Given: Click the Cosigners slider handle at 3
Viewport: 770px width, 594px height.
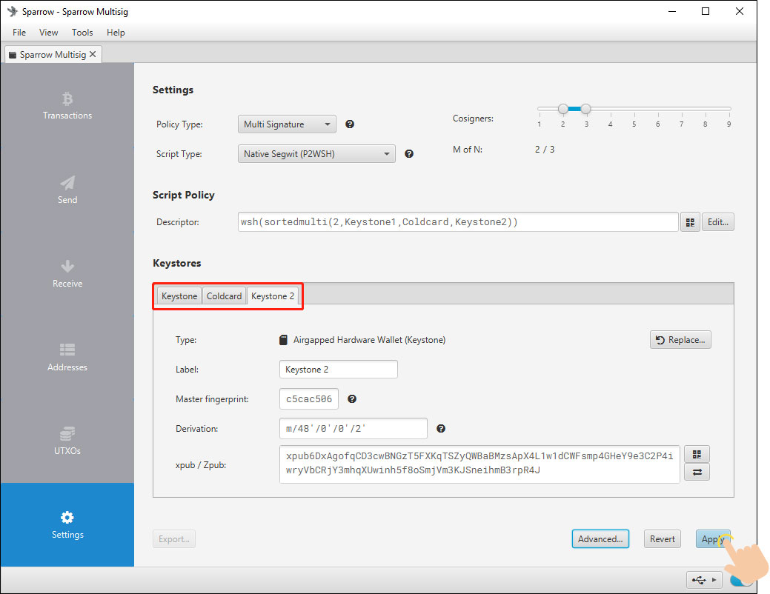Looking at the screenshot, I should click(x=585, y=109).
